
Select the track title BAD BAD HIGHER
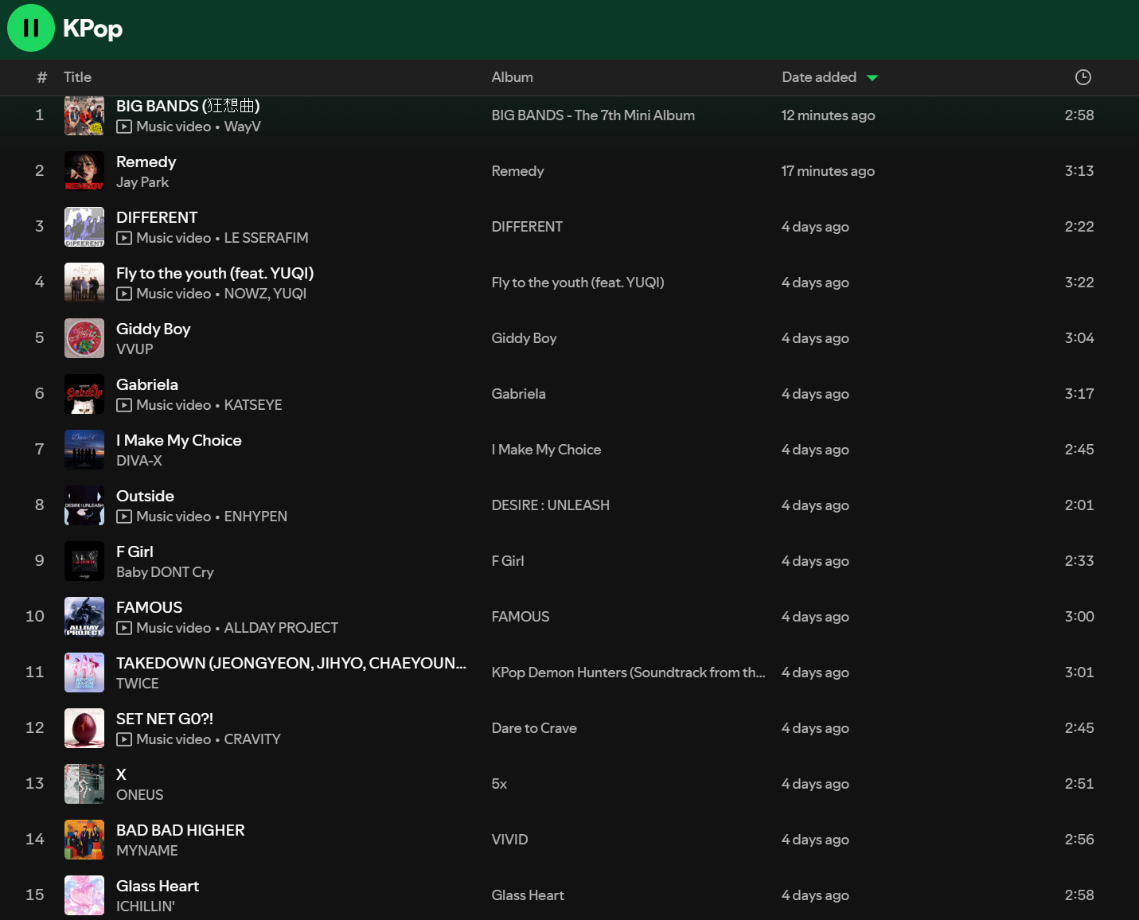181,830
